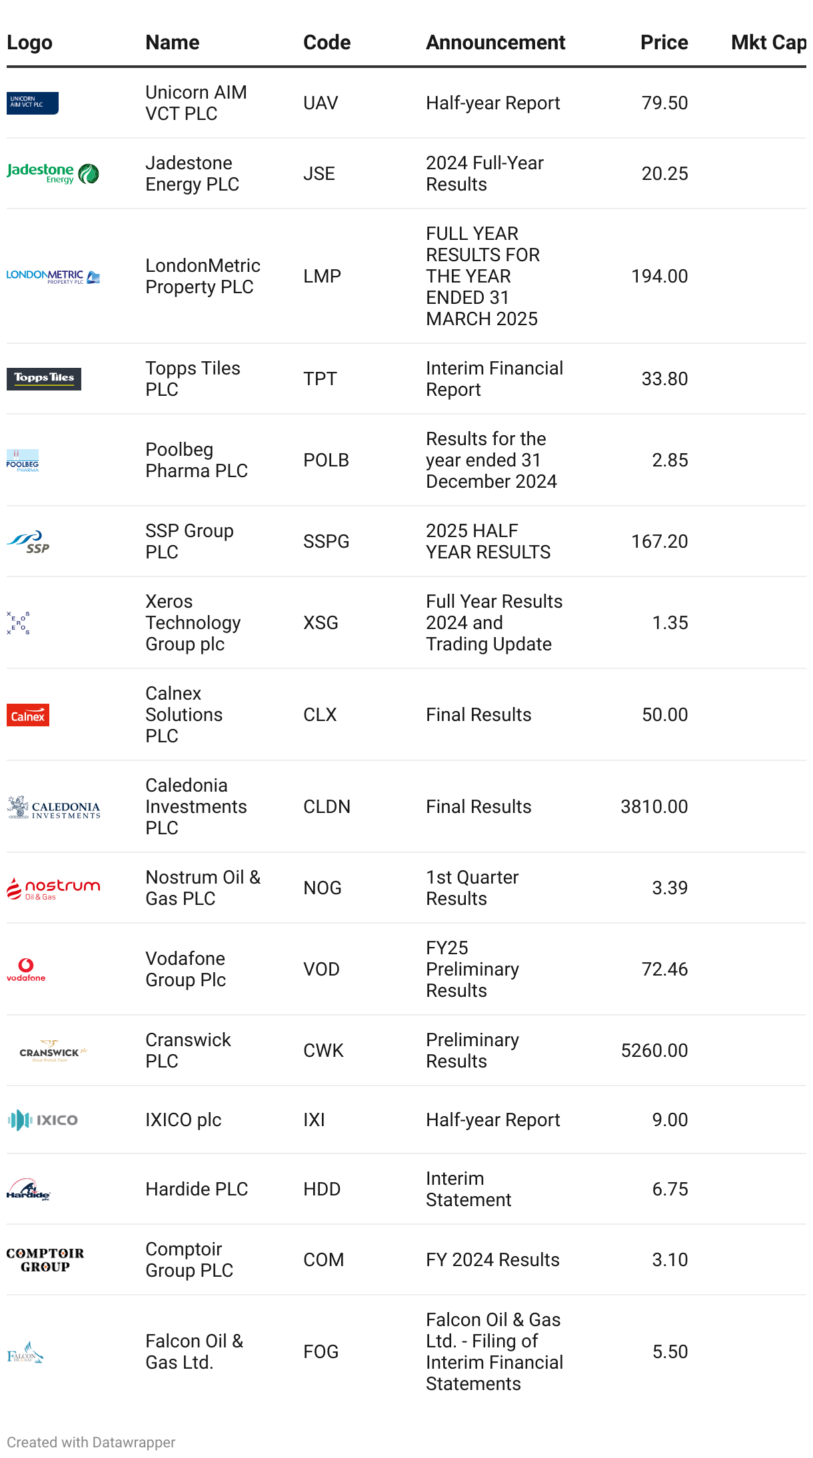The image size is (813, 1458).
Task: Open the Poolbeg Pharma logo
Action: [23, 460]
